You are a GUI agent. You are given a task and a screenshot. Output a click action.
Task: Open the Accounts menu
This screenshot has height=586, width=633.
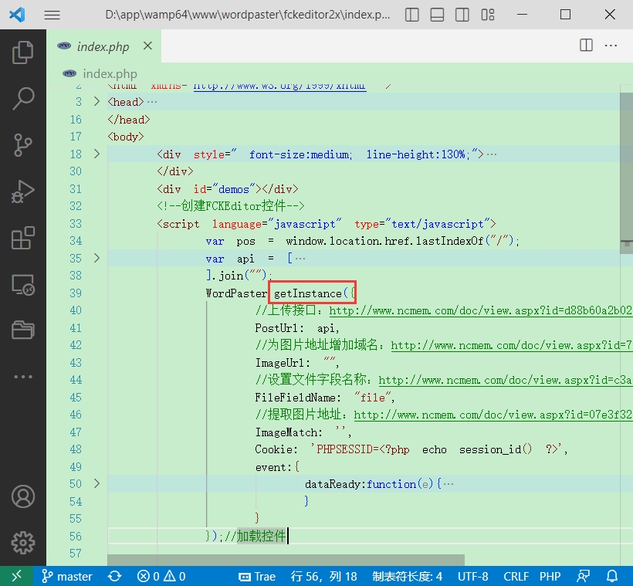[x=23, y=496]
